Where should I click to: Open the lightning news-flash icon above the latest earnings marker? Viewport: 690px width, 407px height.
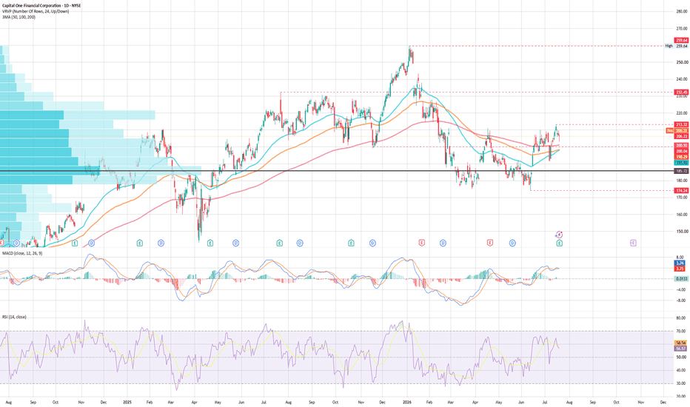pyautogui.click(x=559, y=235)
